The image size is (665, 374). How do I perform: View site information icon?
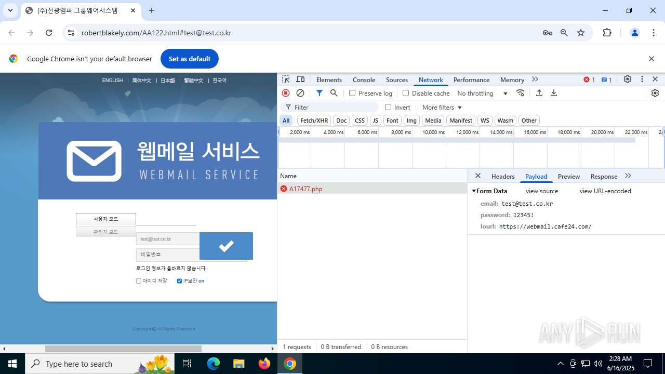(71, 33)
